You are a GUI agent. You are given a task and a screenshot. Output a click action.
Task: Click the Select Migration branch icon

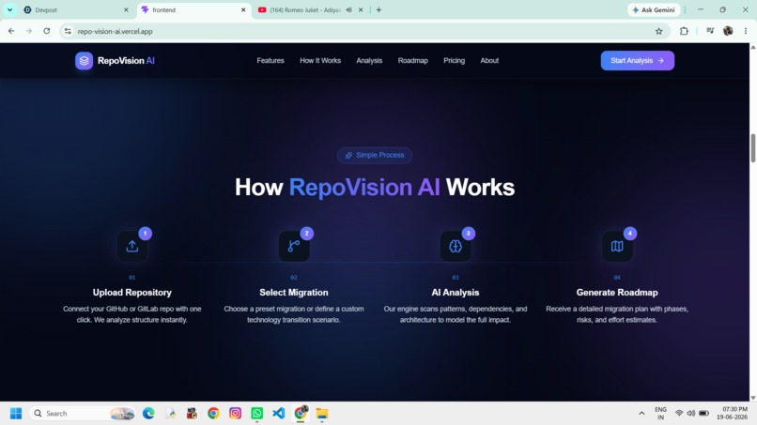pos(294,246)
